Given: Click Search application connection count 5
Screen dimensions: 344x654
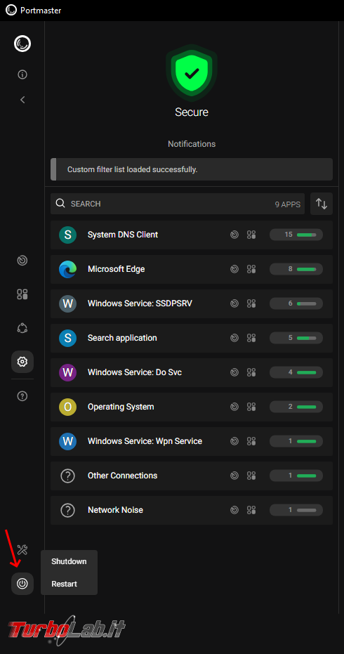Looking at the screenshot, I should tap(296, 338).
